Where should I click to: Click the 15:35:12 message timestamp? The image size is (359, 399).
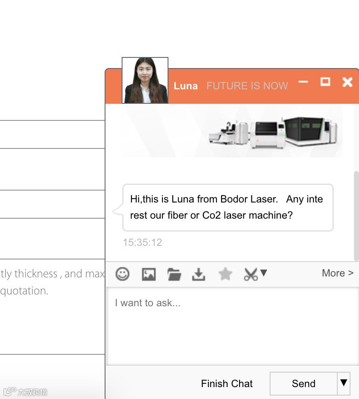tap(142, 242)
